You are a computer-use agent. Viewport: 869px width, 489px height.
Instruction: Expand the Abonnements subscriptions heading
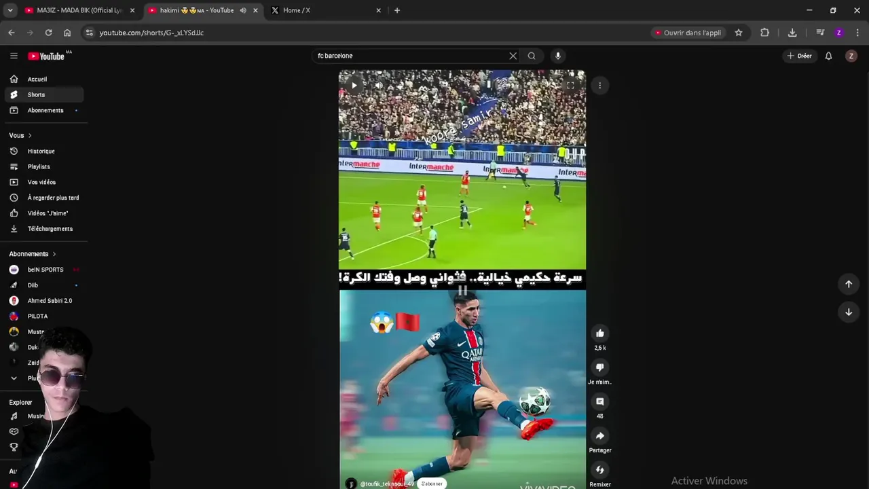point(33,254)
